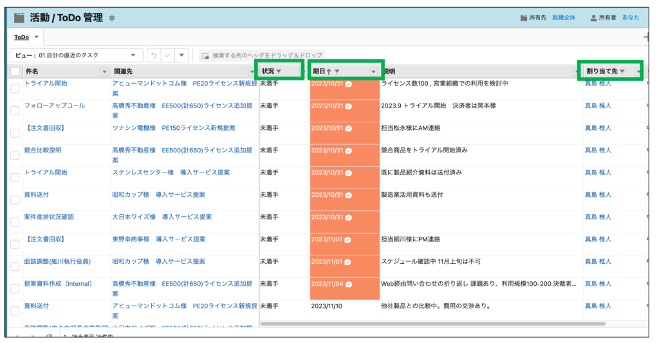Click the ascending sort arrow on 期日 header

point(329,71)
